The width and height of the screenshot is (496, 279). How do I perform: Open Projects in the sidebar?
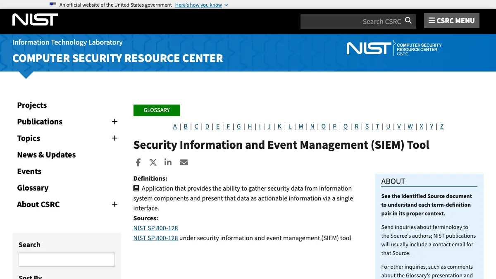[x=32, y=105]
